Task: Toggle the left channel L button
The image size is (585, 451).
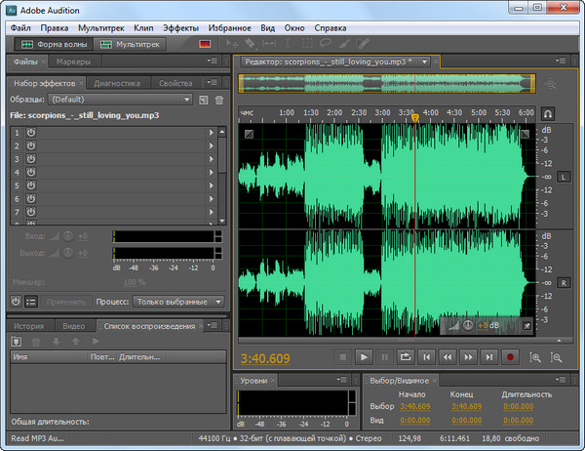Action: 564,177
